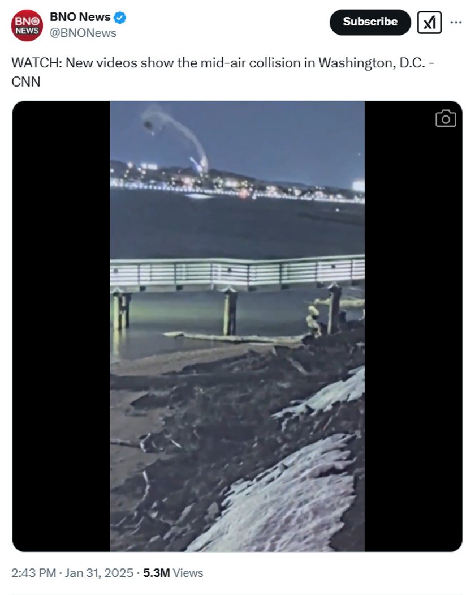Click the Jan 31, 2025 post date

pyautogui.click(x=99, y=572)
